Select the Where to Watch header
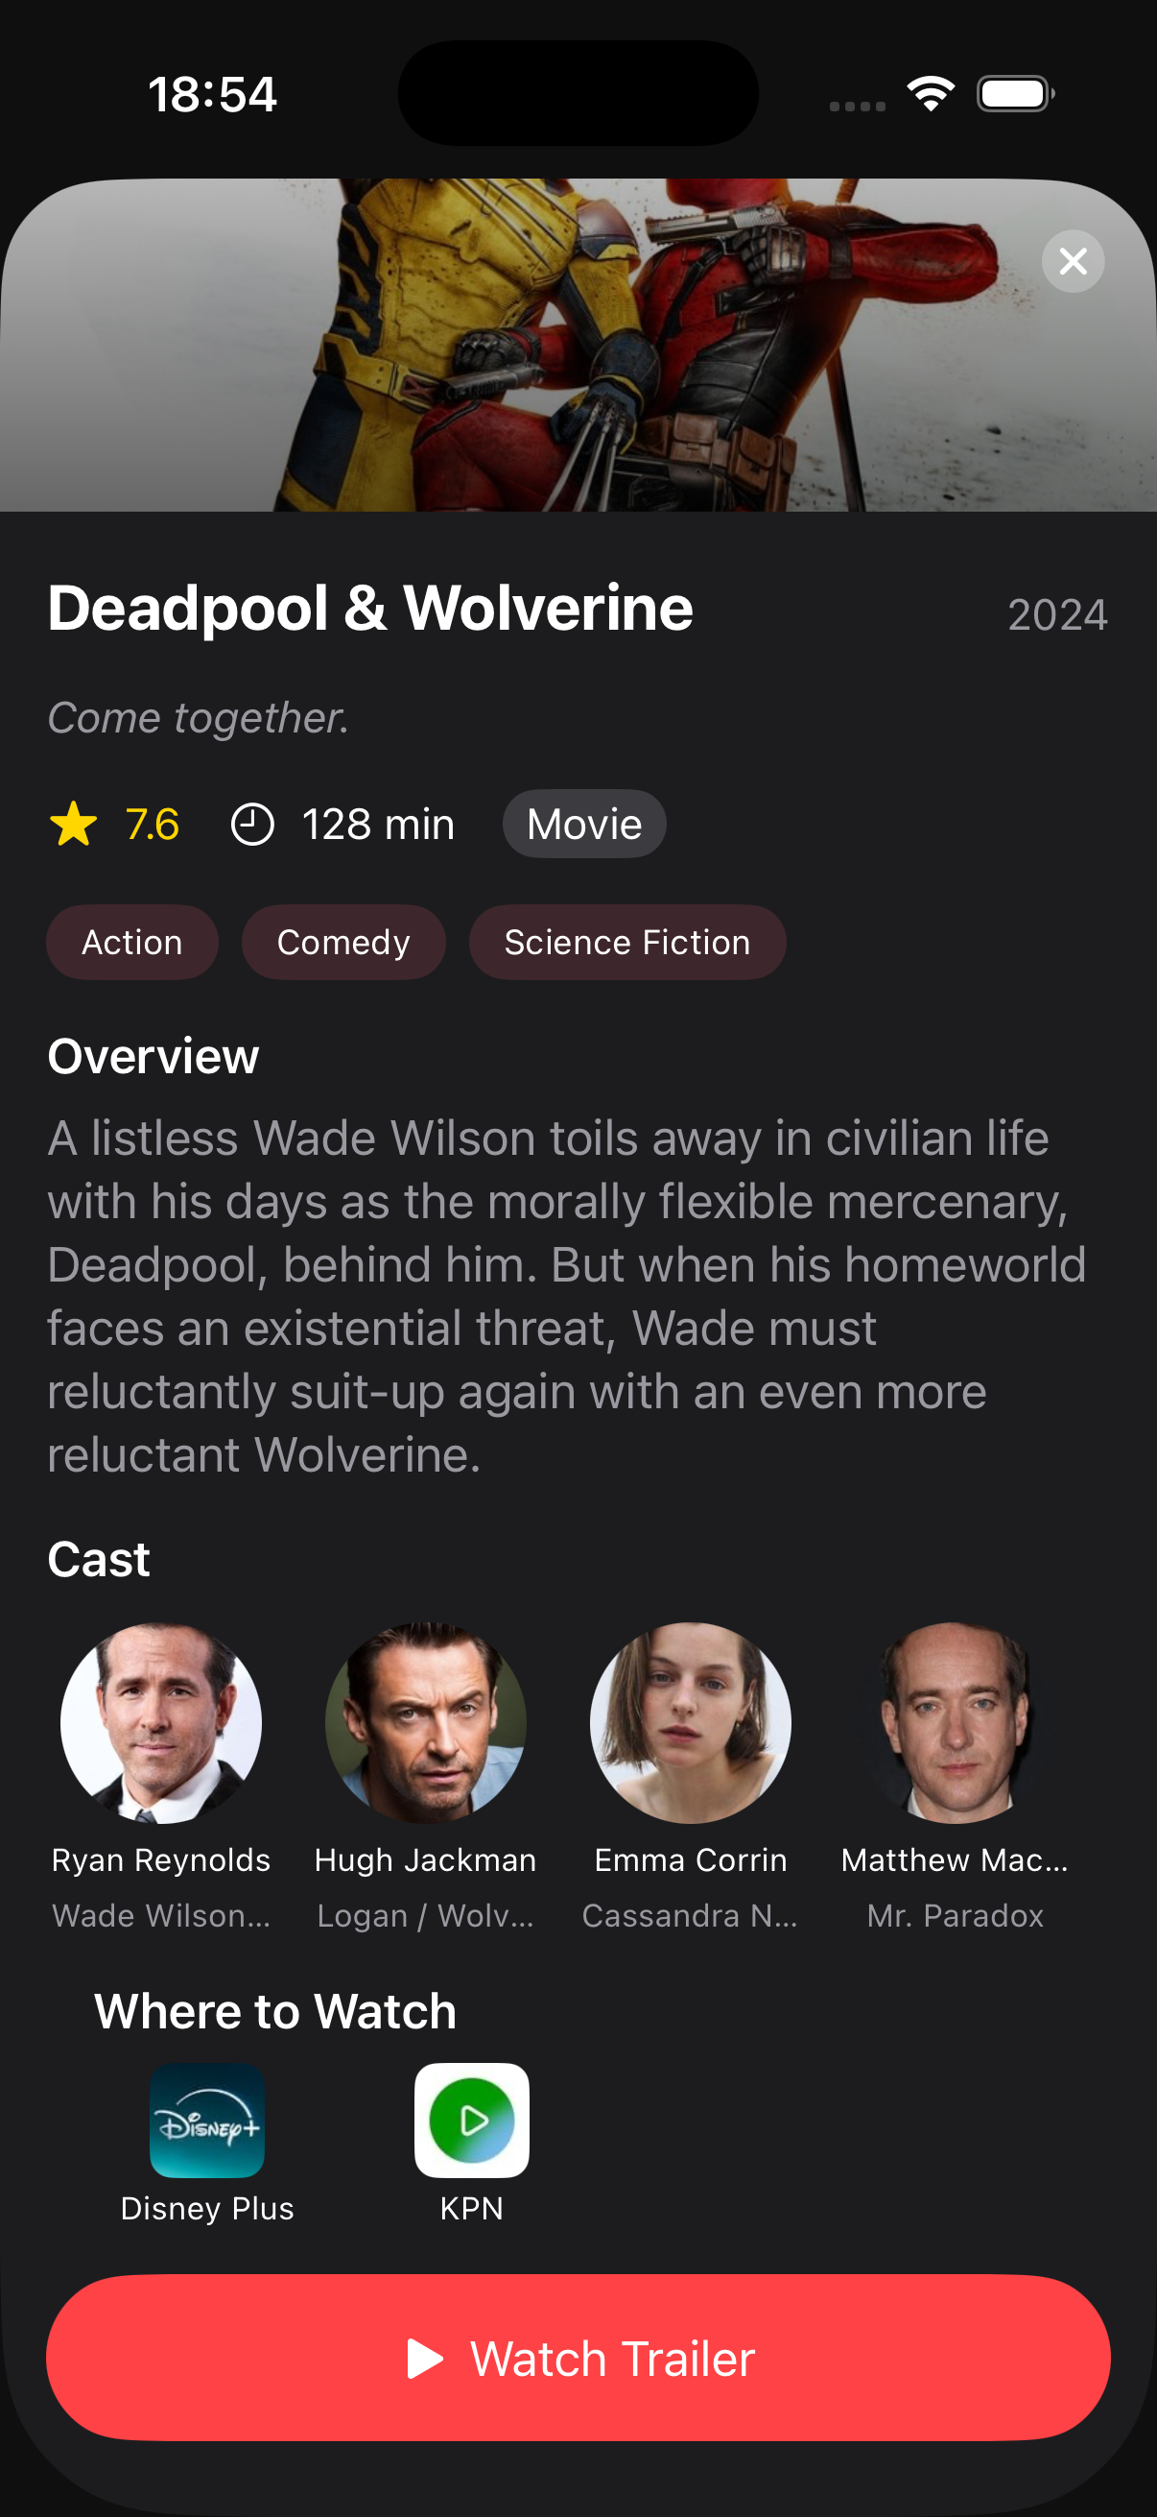This screenshot has height=2517, width=1157. (274, 2010)
